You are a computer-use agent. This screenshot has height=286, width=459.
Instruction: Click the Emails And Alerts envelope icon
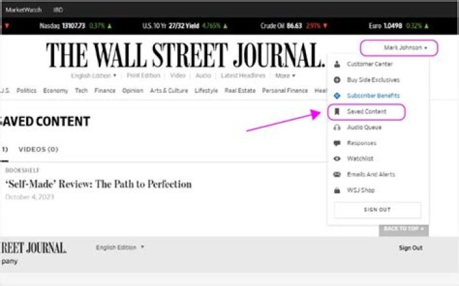(337, 174)
